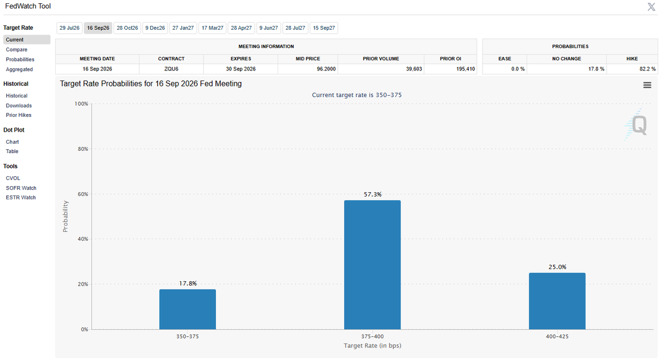
Task: Select the 27 Jan27 meeting date
Action: click(x=183, y=28)
